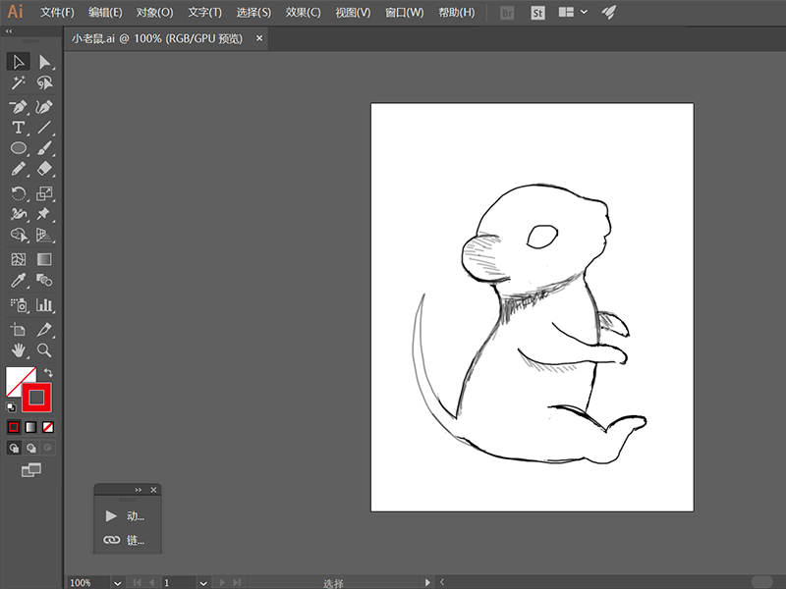Expand the floating panel dock
Image resolution: width=786 pixels, height=589 pixels.
tap(139, 490)
